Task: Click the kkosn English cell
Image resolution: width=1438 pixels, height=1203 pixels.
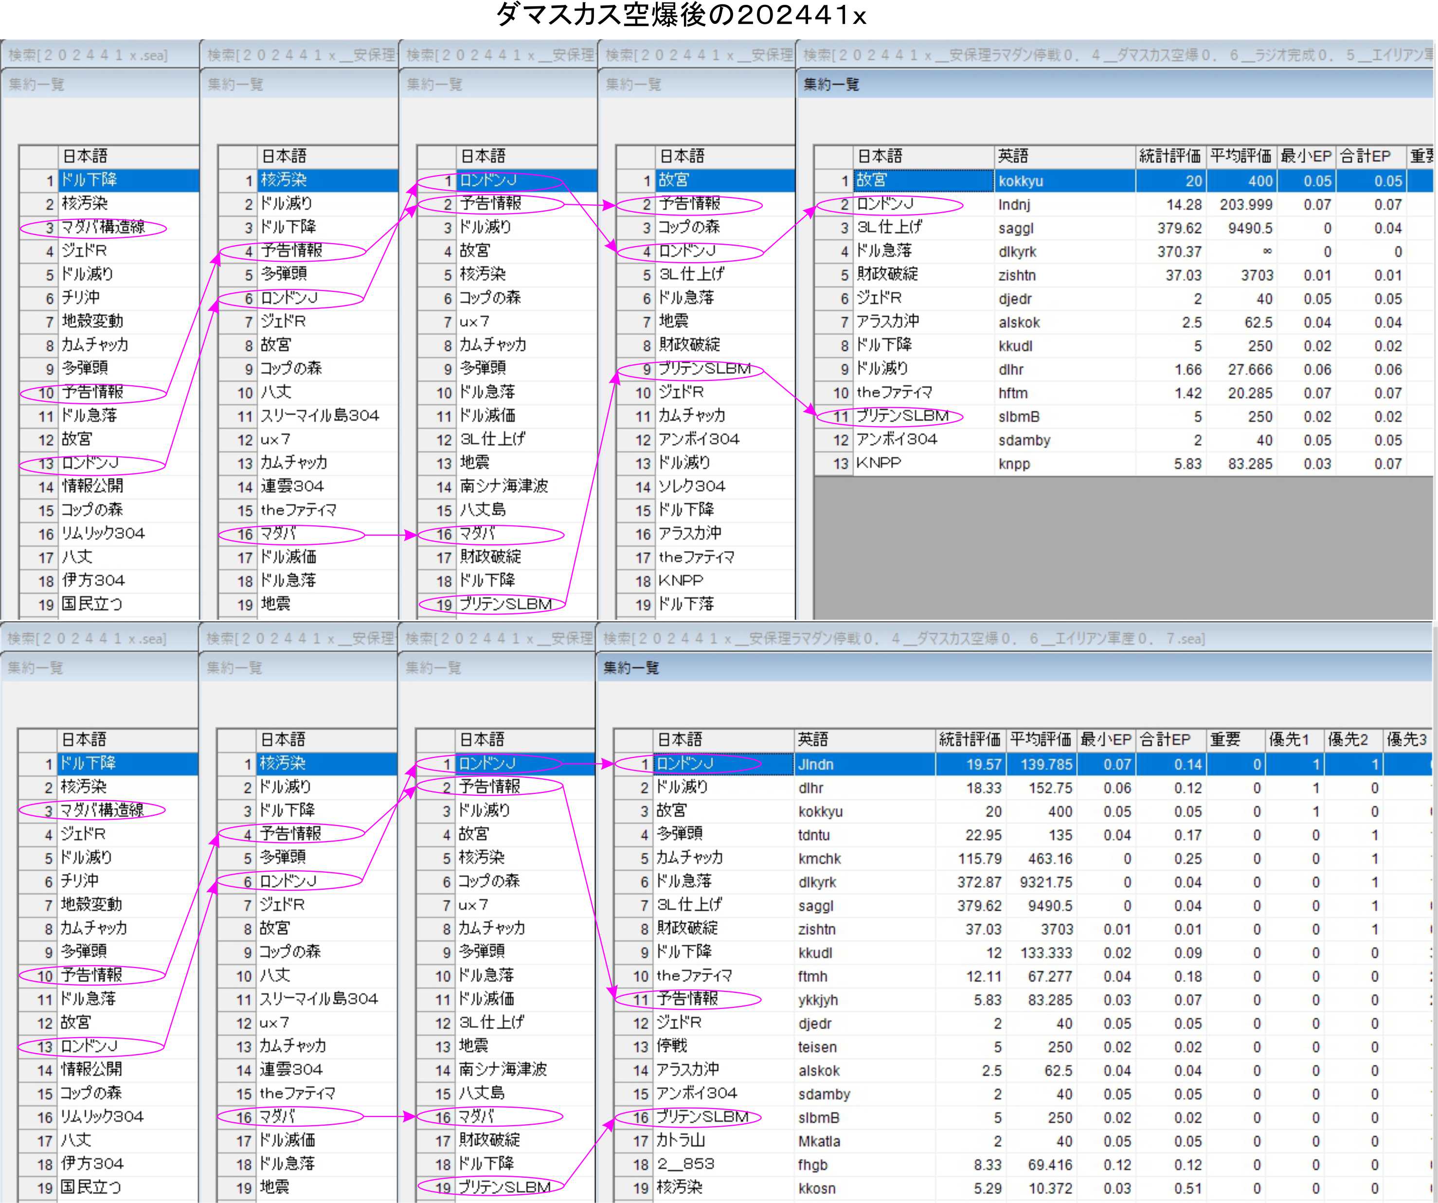Action: coord(864,1188)
